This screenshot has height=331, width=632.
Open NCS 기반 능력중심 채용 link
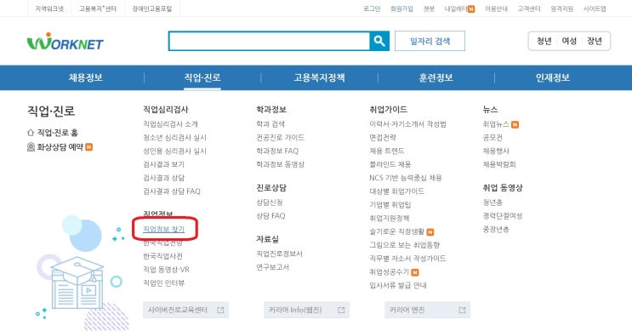coord(406,178)
